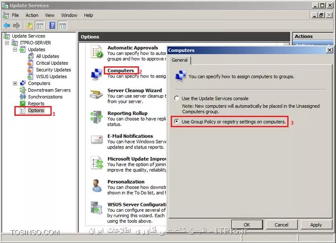Open the Automatic Approvals option link

click(133, 48)
